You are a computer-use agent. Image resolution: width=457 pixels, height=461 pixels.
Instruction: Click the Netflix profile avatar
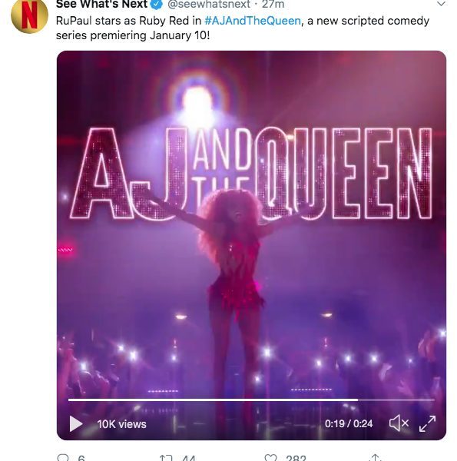click(29, 15)
